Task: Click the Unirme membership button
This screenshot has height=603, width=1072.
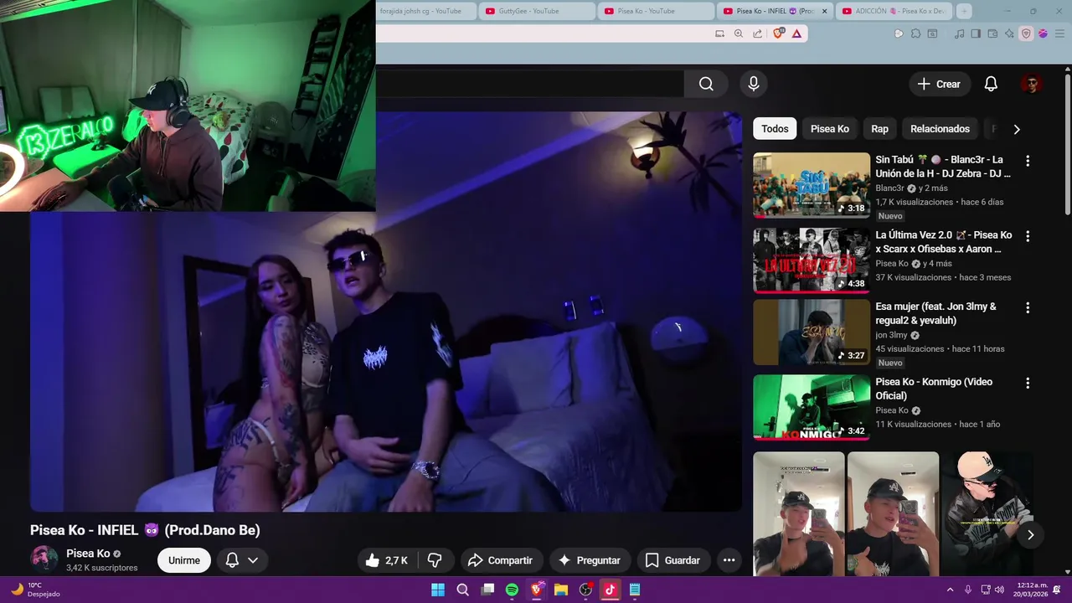Action: coord(184,560)
